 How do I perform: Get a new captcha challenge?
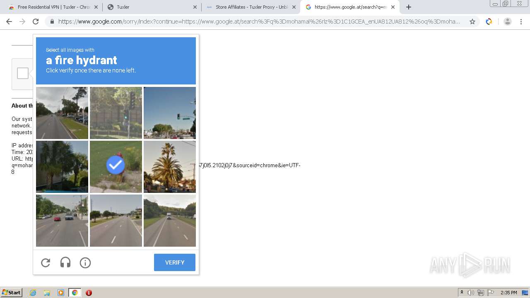click(x=46, y=262)
